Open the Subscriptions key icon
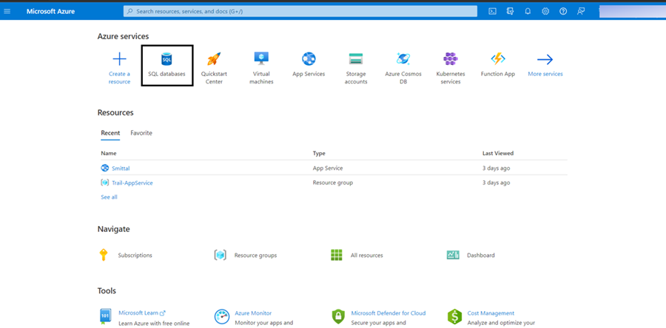 click(103, 255)
